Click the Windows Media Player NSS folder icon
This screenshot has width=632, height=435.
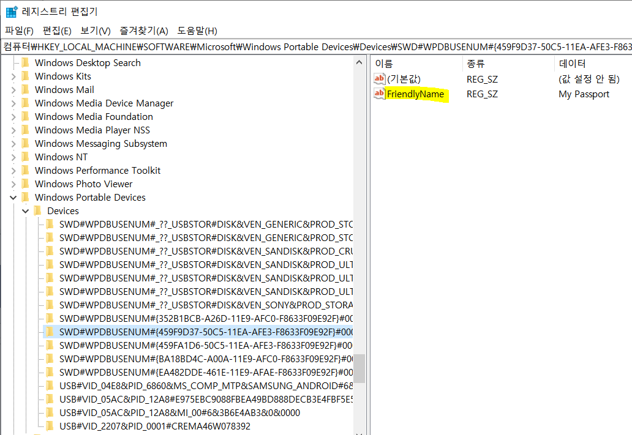coord(25,130)
